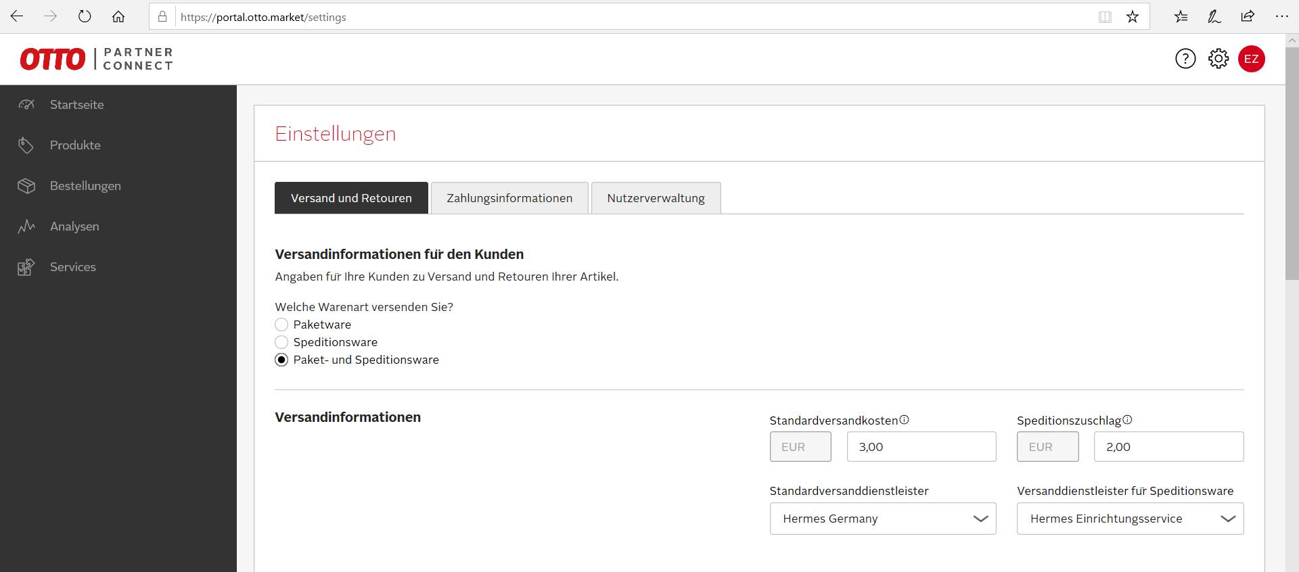Select Paket- und Speditionsware radio option
This screenshot has width=1299, height=572.
coord(281,360)
